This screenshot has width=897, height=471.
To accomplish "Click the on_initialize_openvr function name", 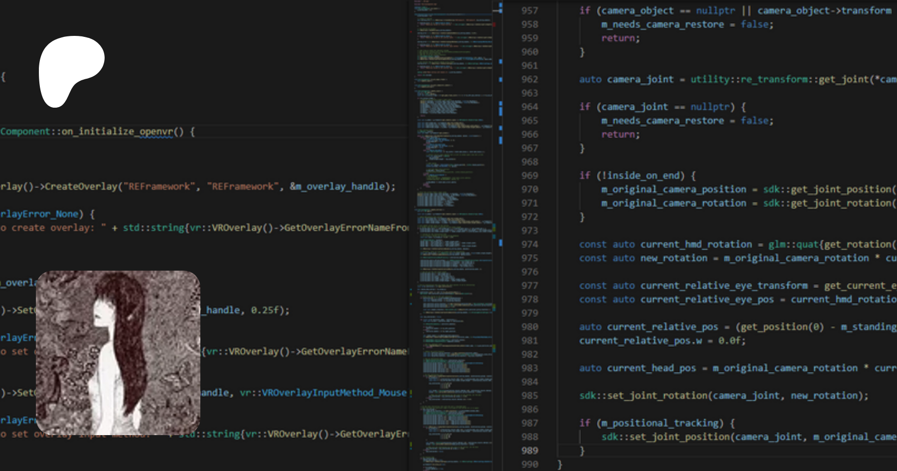I will 117,132.
